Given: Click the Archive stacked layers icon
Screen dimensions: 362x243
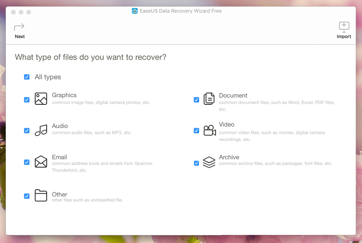Looking at the screenshot, I should pos(209,162).
